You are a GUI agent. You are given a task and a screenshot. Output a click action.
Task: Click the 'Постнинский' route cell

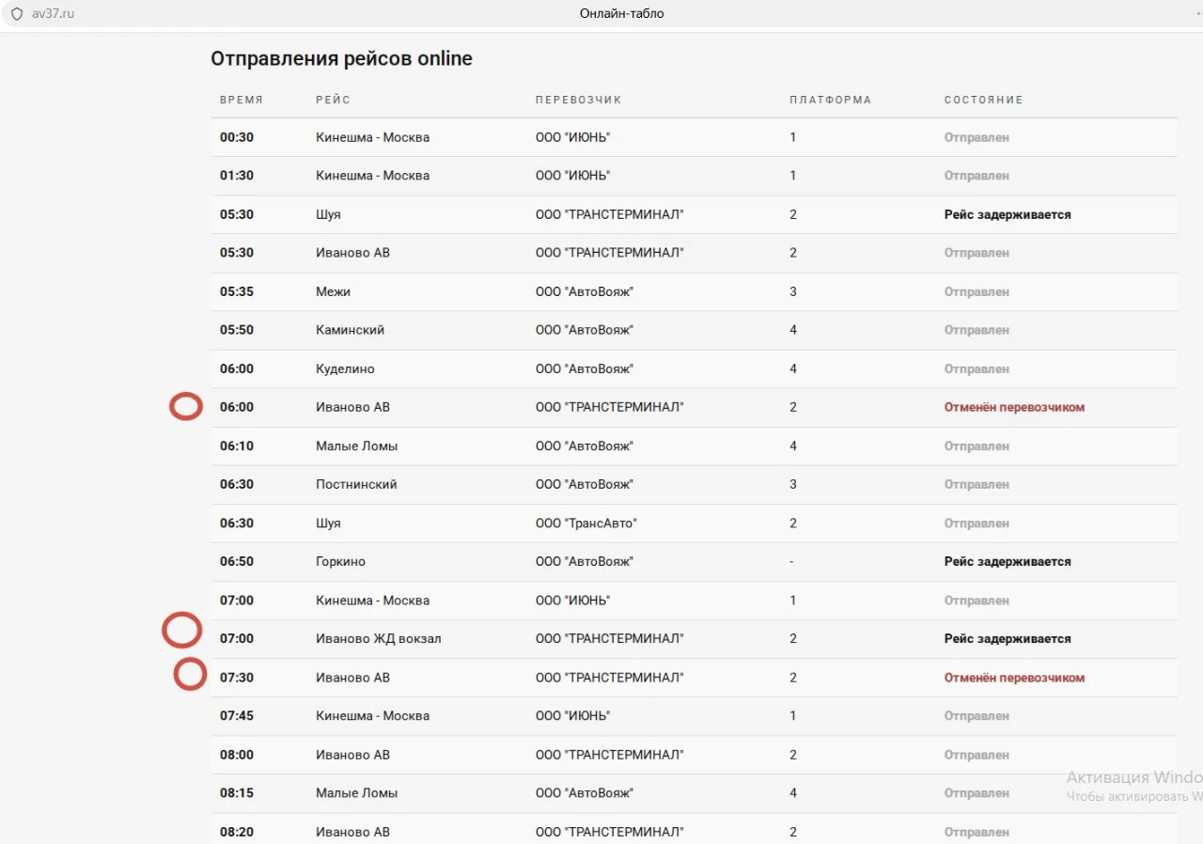(x=356, y=484)
